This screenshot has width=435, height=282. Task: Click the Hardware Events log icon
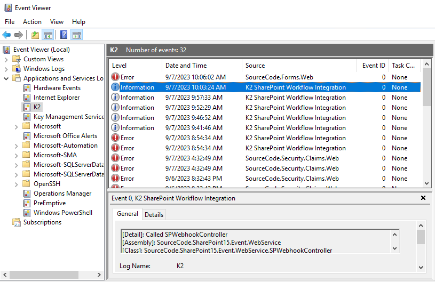click(27, 88)
